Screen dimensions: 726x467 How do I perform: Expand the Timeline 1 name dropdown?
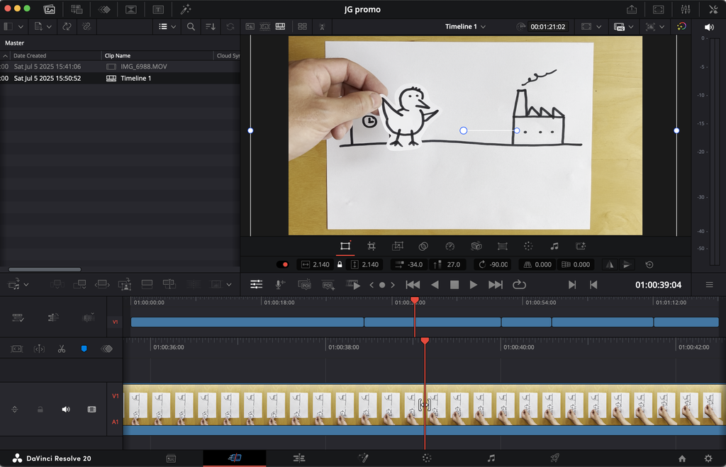click(x=483, y=27)
